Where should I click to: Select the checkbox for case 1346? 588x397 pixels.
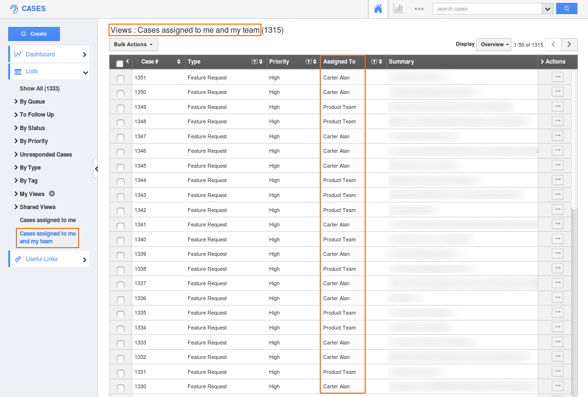tap(121, 152)
